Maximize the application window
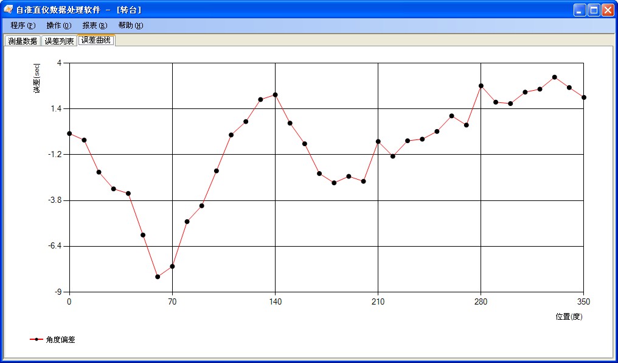Viewport: 618px width, 363px height. (594, 10)
